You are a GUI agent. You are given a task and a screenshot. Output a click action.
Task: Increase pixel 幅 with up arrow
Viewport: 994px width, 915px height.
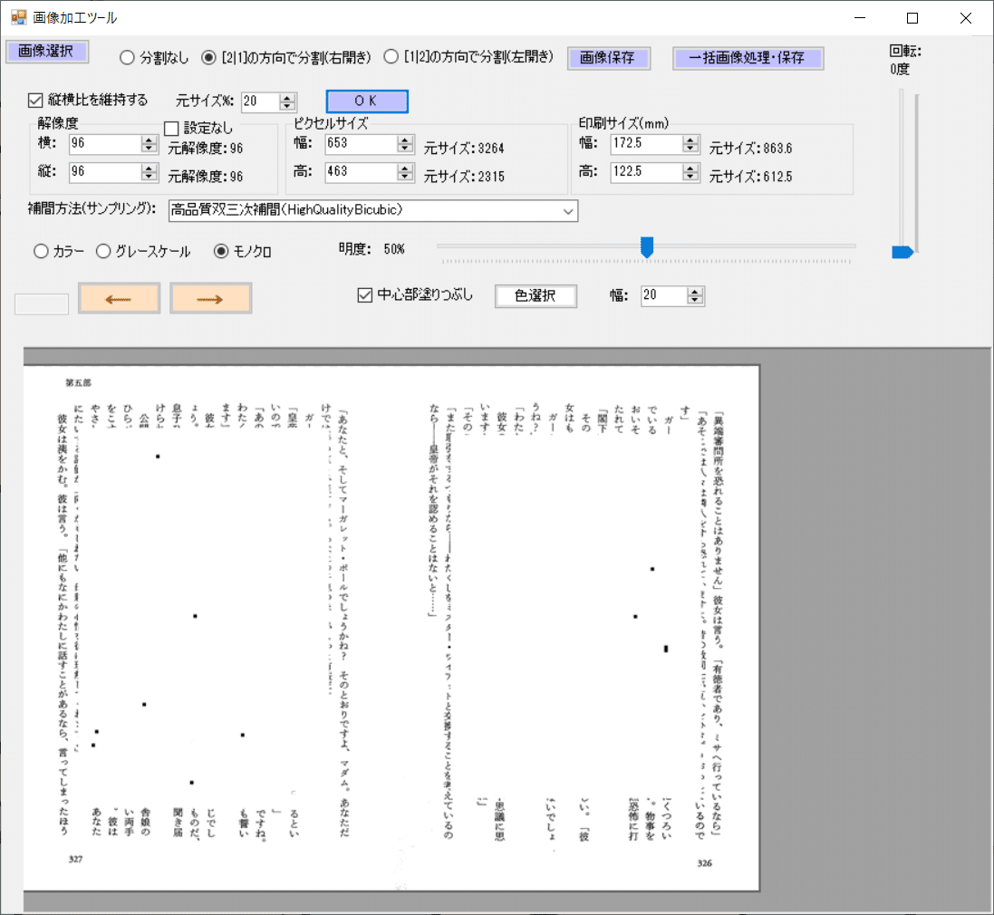tap(405, 140)
